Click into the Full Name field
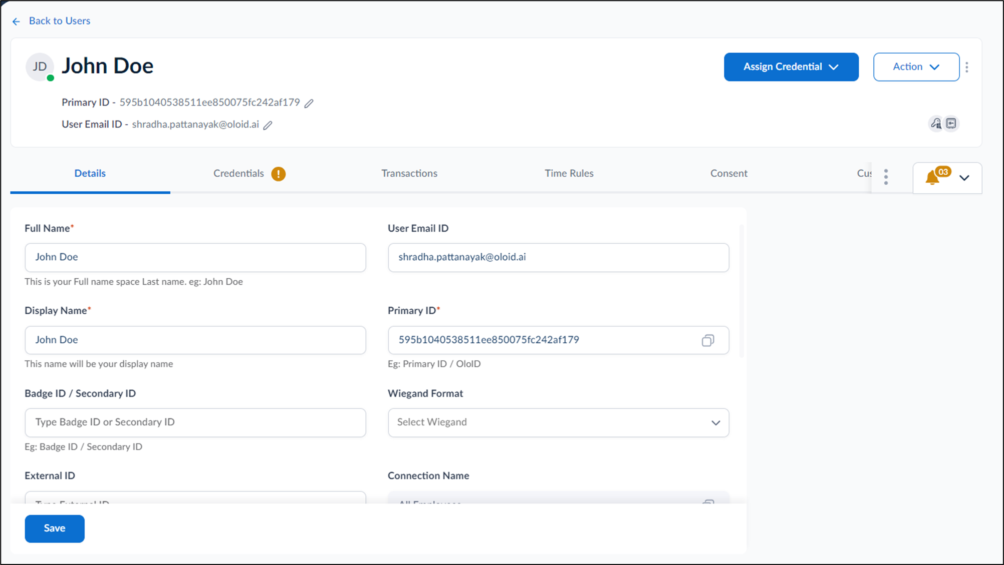Image resolution: width=1004 pixels, height=565 pixels. pos(195,257)
